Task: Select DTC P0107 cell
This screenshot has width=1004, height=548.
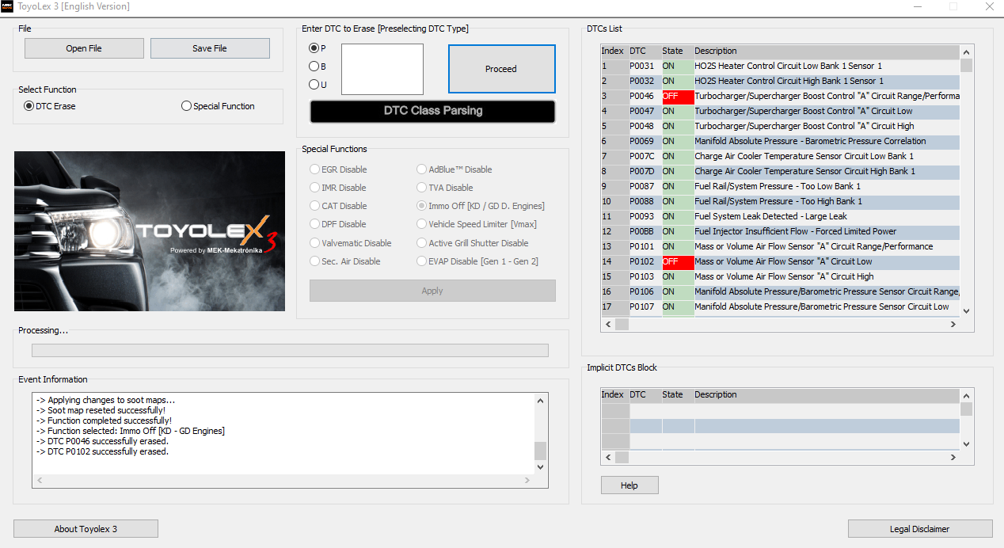Action: point(645,306)
